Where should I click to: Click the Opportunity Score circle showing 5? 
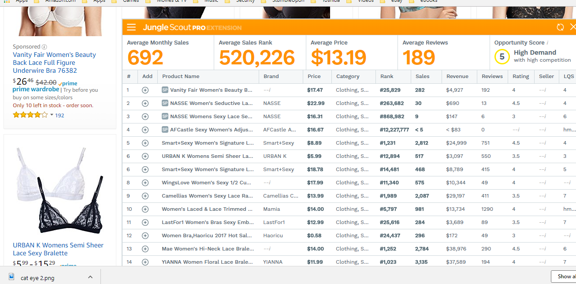pos(502,56)
